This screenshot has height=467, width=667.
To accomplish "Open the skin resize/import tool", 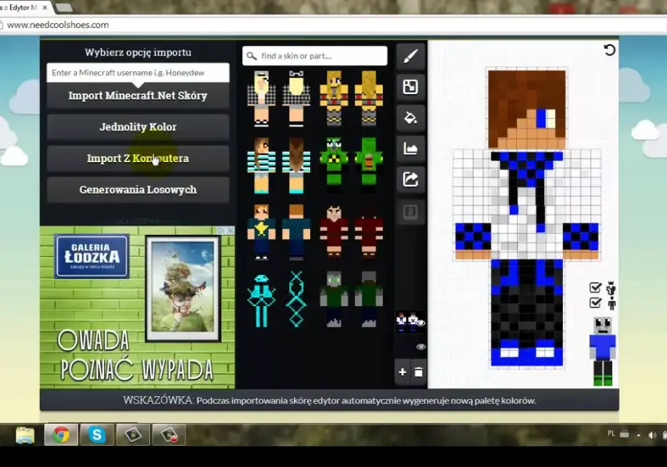I will [x=410, y=87].
